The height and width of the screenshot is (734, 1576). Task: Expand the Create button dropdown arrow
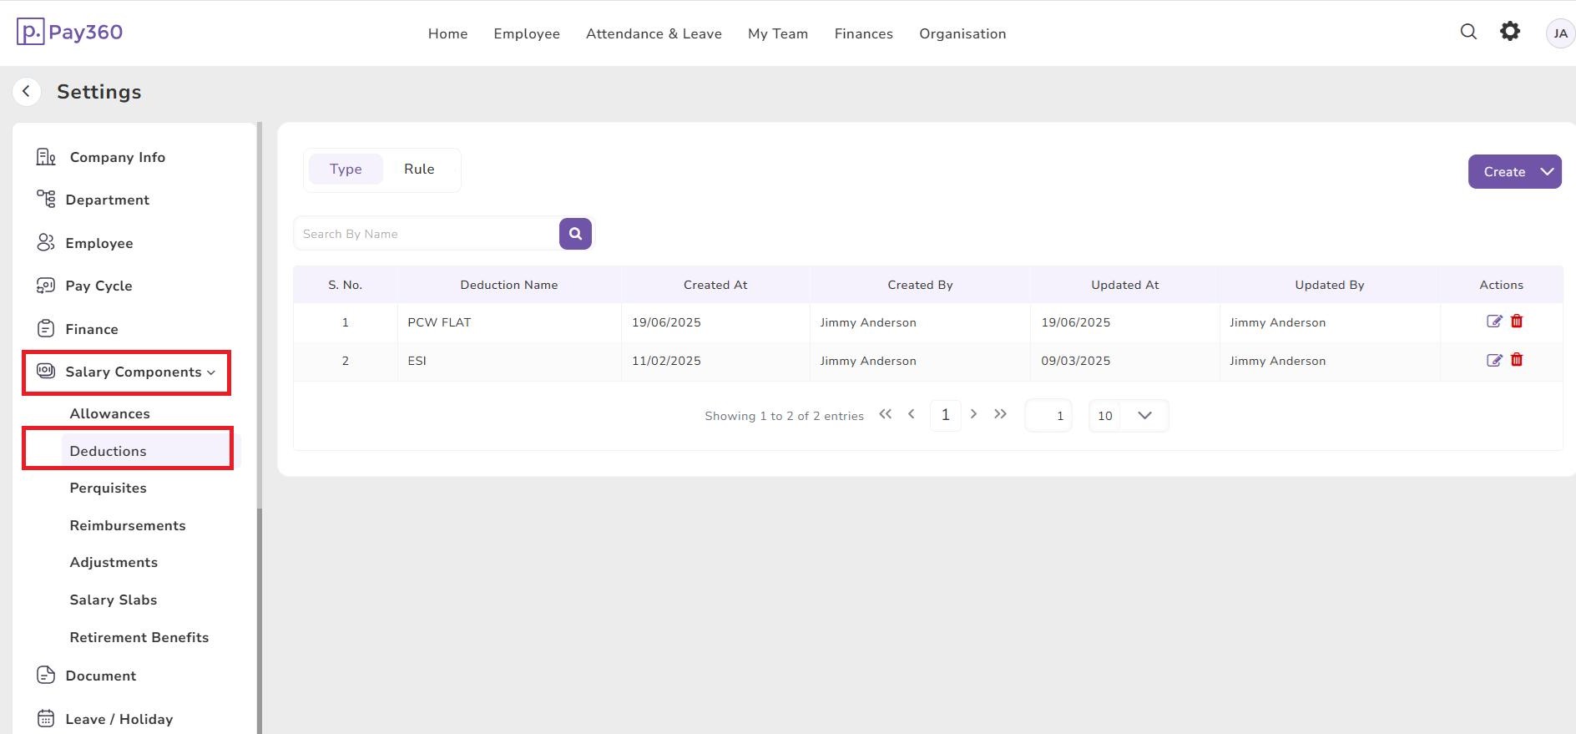click(x=1547, y=171)
